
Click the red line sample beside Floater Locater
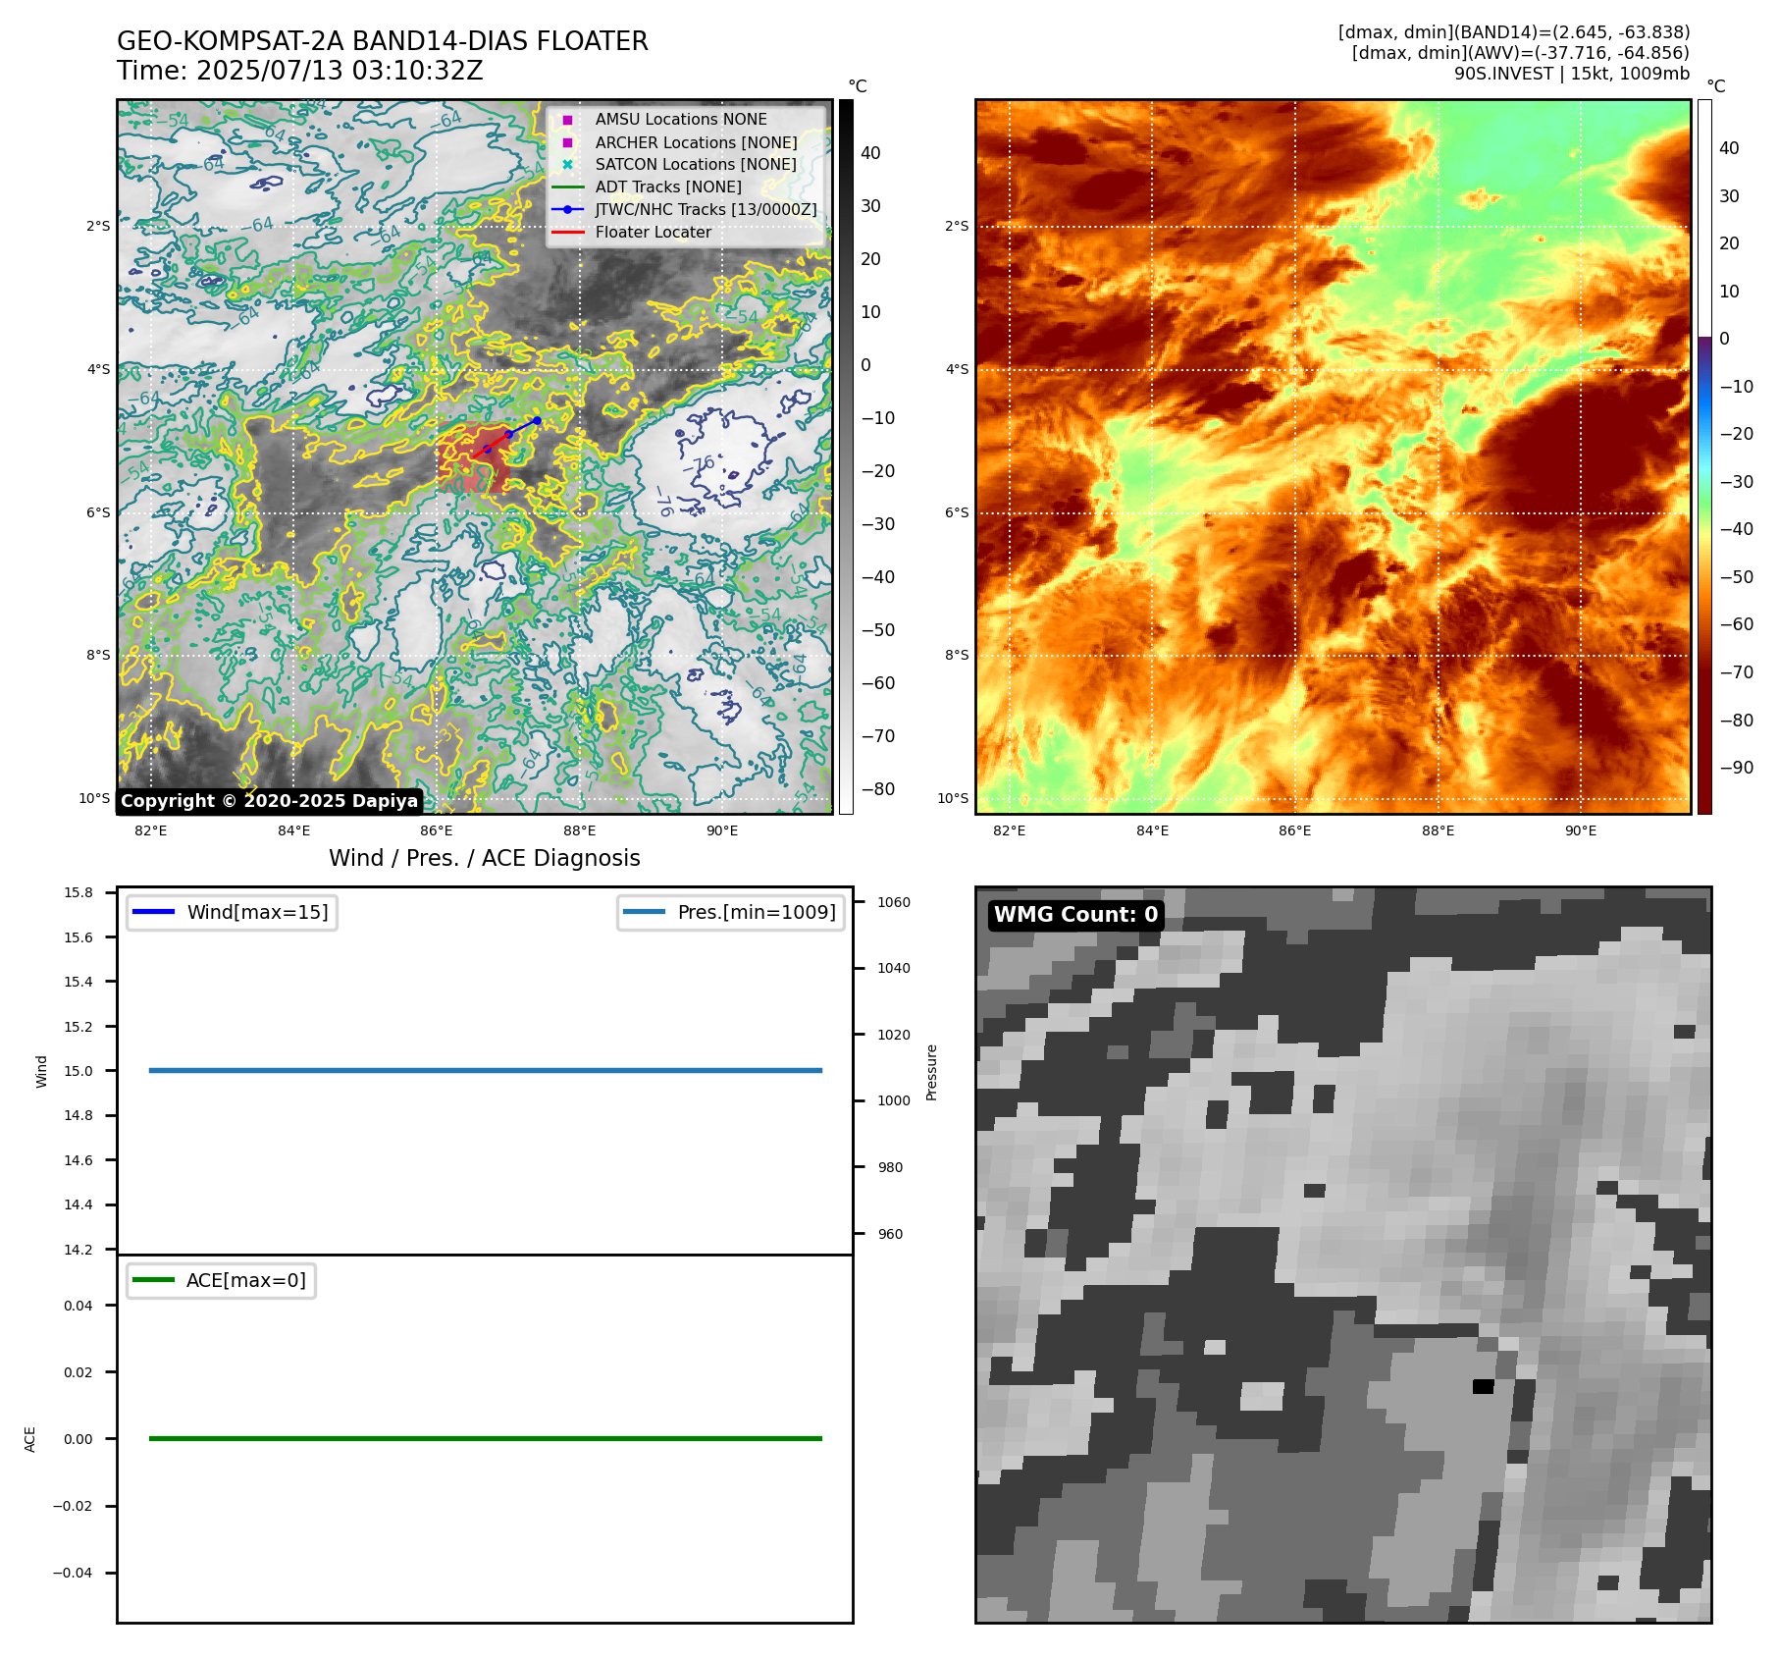click(567, 232)
